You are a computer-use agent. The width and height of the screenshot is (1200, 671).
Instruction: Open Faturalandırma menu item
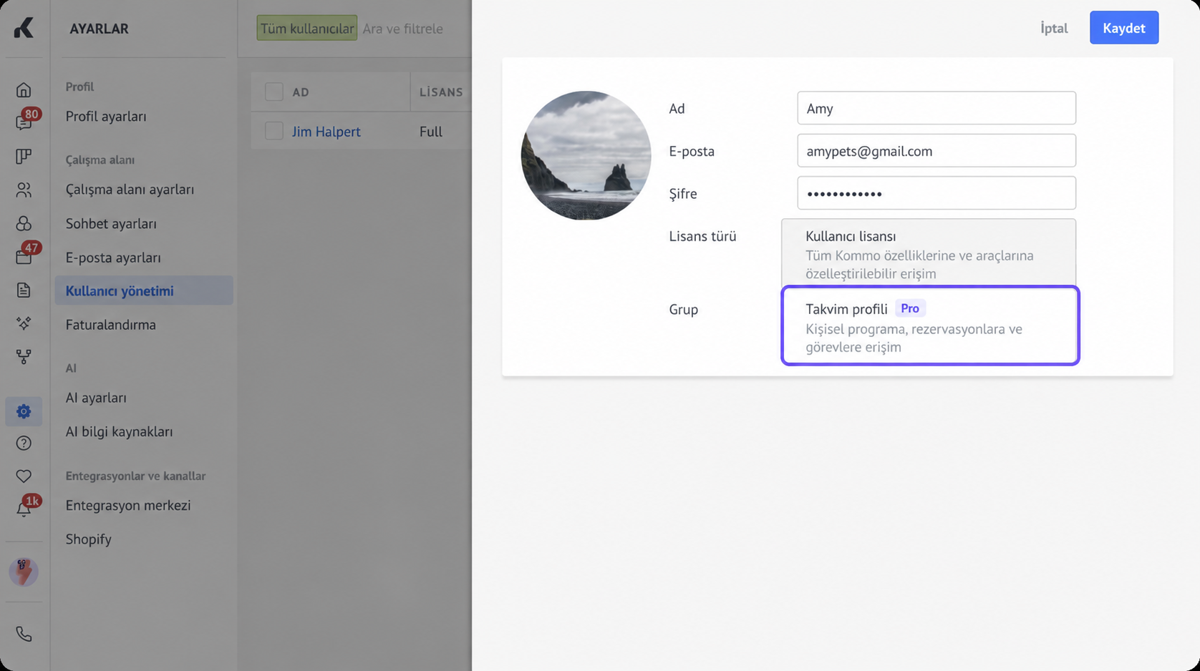click(x=110, y=325)
